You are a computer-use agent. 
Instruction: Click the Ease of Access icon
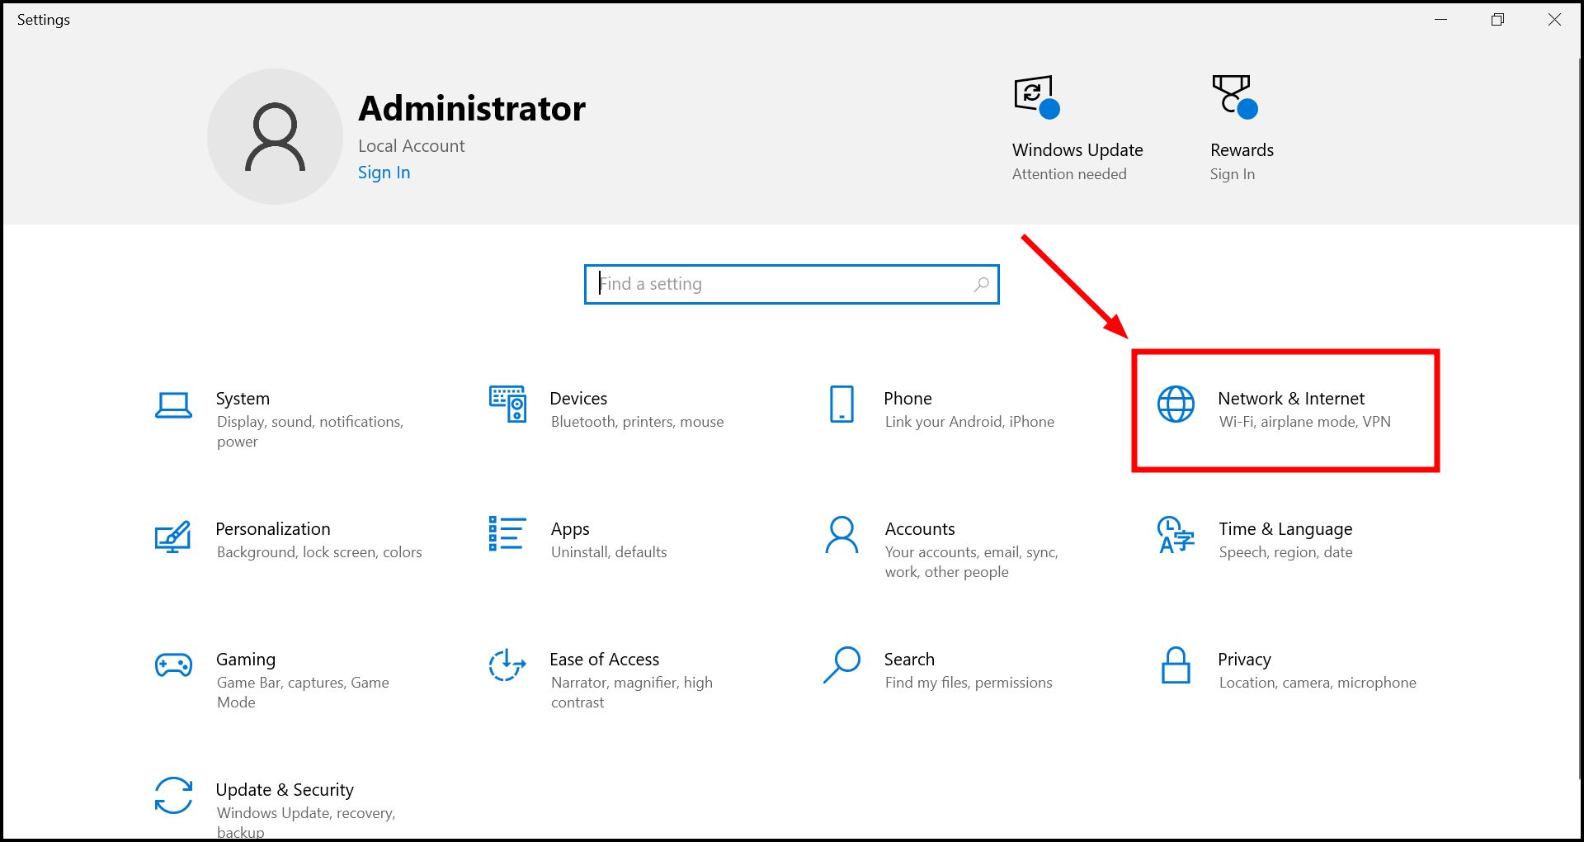coord(507,665)
